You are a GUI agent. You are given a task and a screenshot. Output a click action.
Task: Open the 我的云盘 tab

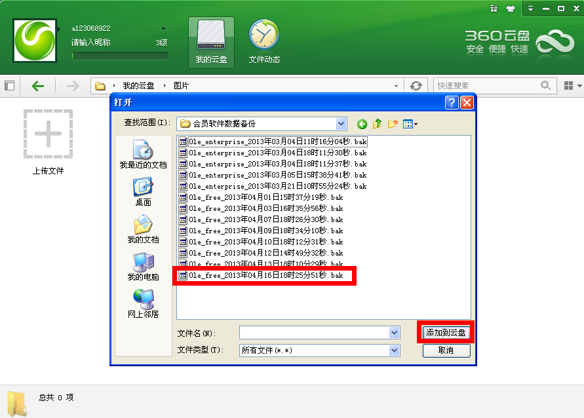click(x=211, y=42)
